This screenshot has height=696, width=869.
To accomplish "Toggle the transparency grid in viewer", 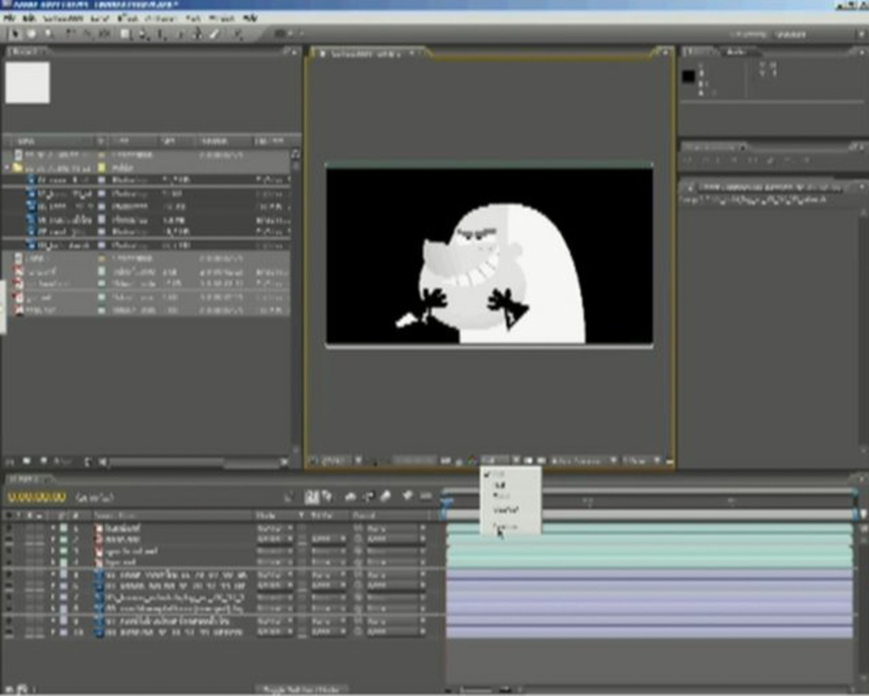I will [541, 461].
